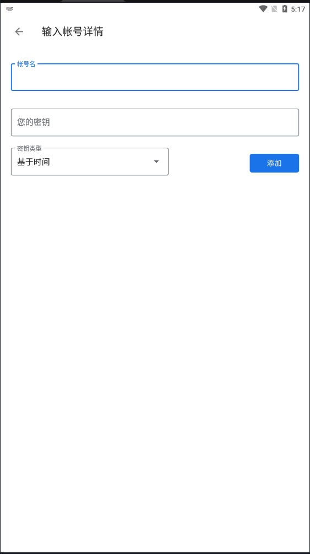310x554 pixels.
Task: Tap the 5:17 clock in status bar
Action: [x=298, y=9]
